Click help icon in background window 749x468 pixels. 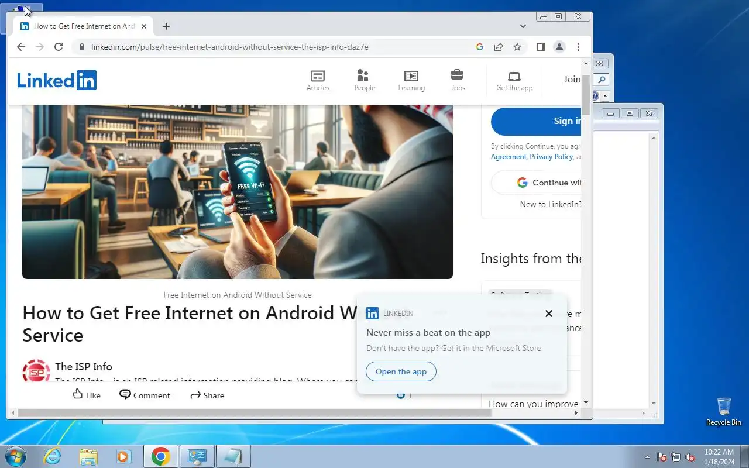click(596, 96)
